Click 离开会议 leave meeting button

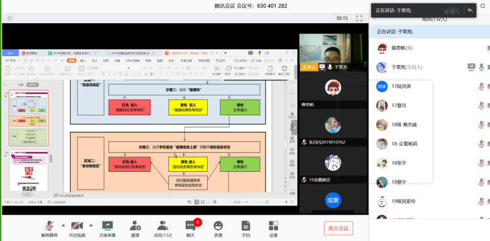click(x=339, y=228)
